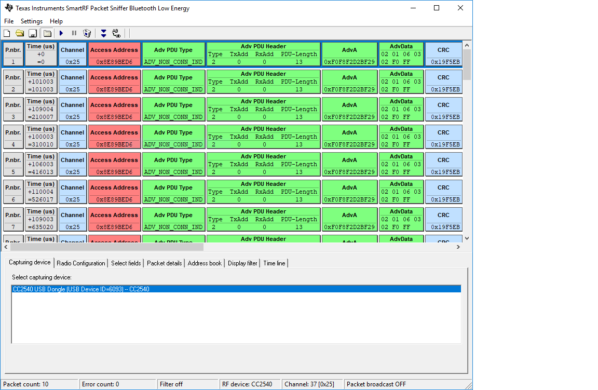
Task: Toggle auto-scroll with the double down arrow icon
Action: (x=103, y=33)
